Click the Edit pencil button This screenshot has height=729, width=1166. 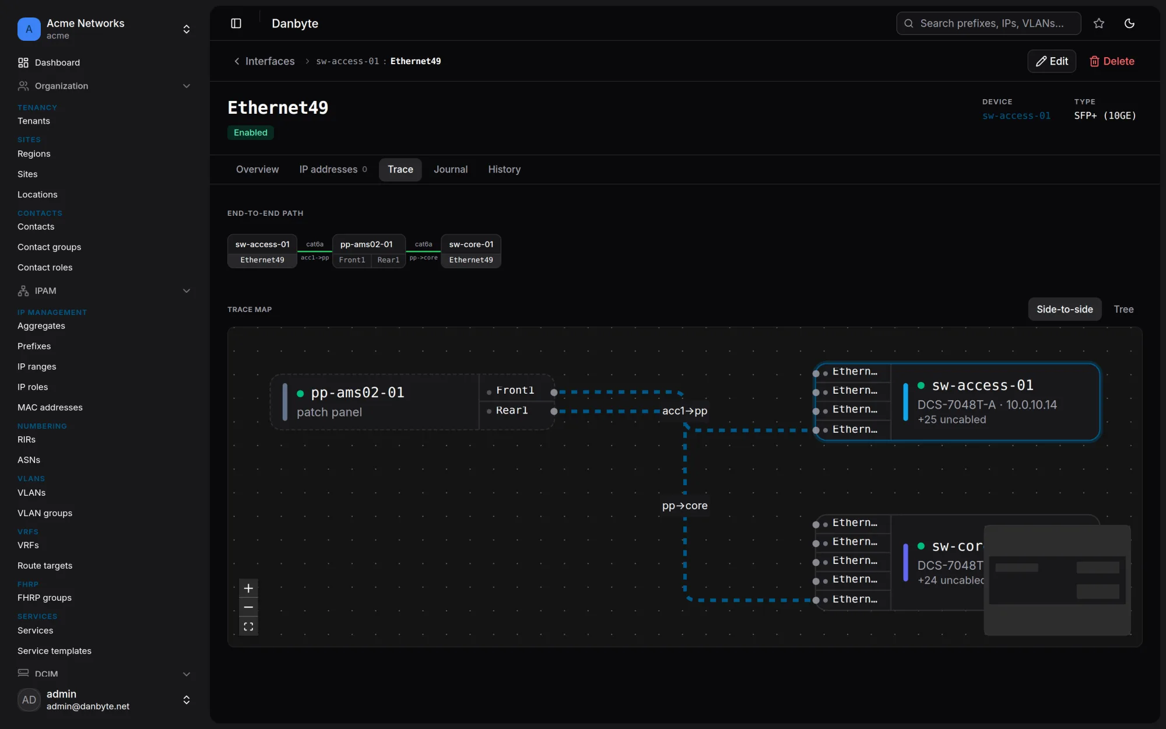tap(1052, 61)
